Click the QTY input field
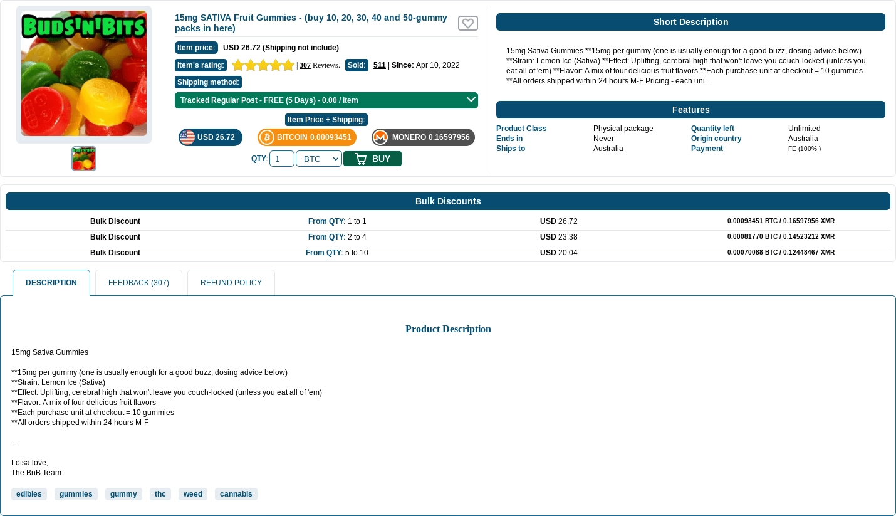The width and height of the screenshot is (896, 516). point(282,159)
